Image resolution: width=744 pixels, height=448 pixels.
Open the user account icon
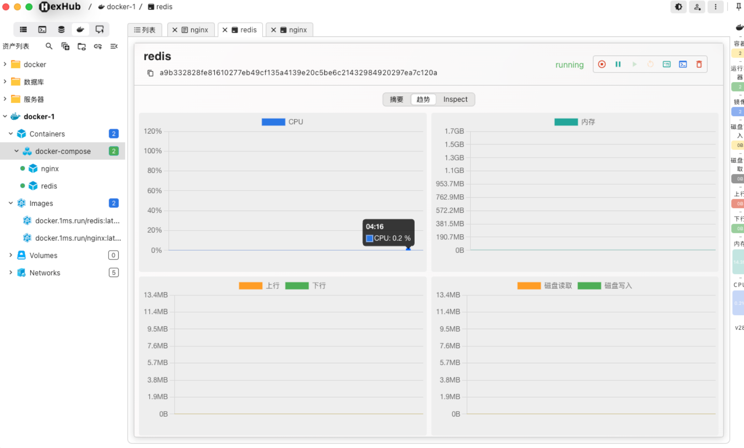697,7
